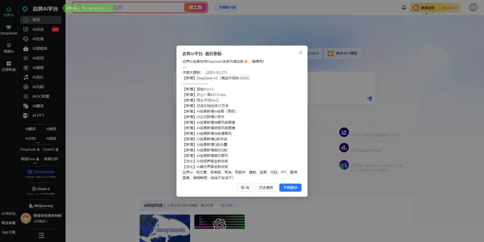Click the user avatar beside 登录享有更多特权

click(x=26, y=218)
